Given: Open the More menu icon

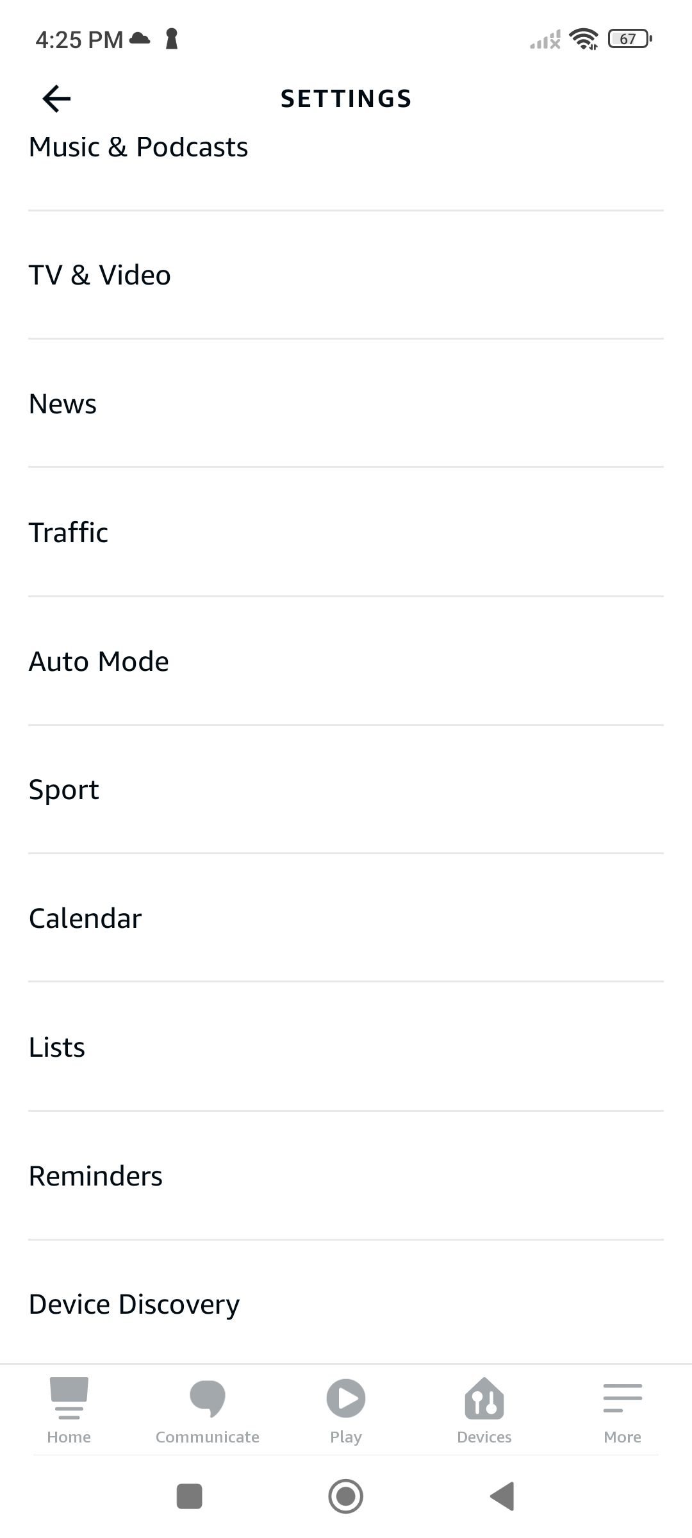Looking at the screenshot, I should (622, 1397).
